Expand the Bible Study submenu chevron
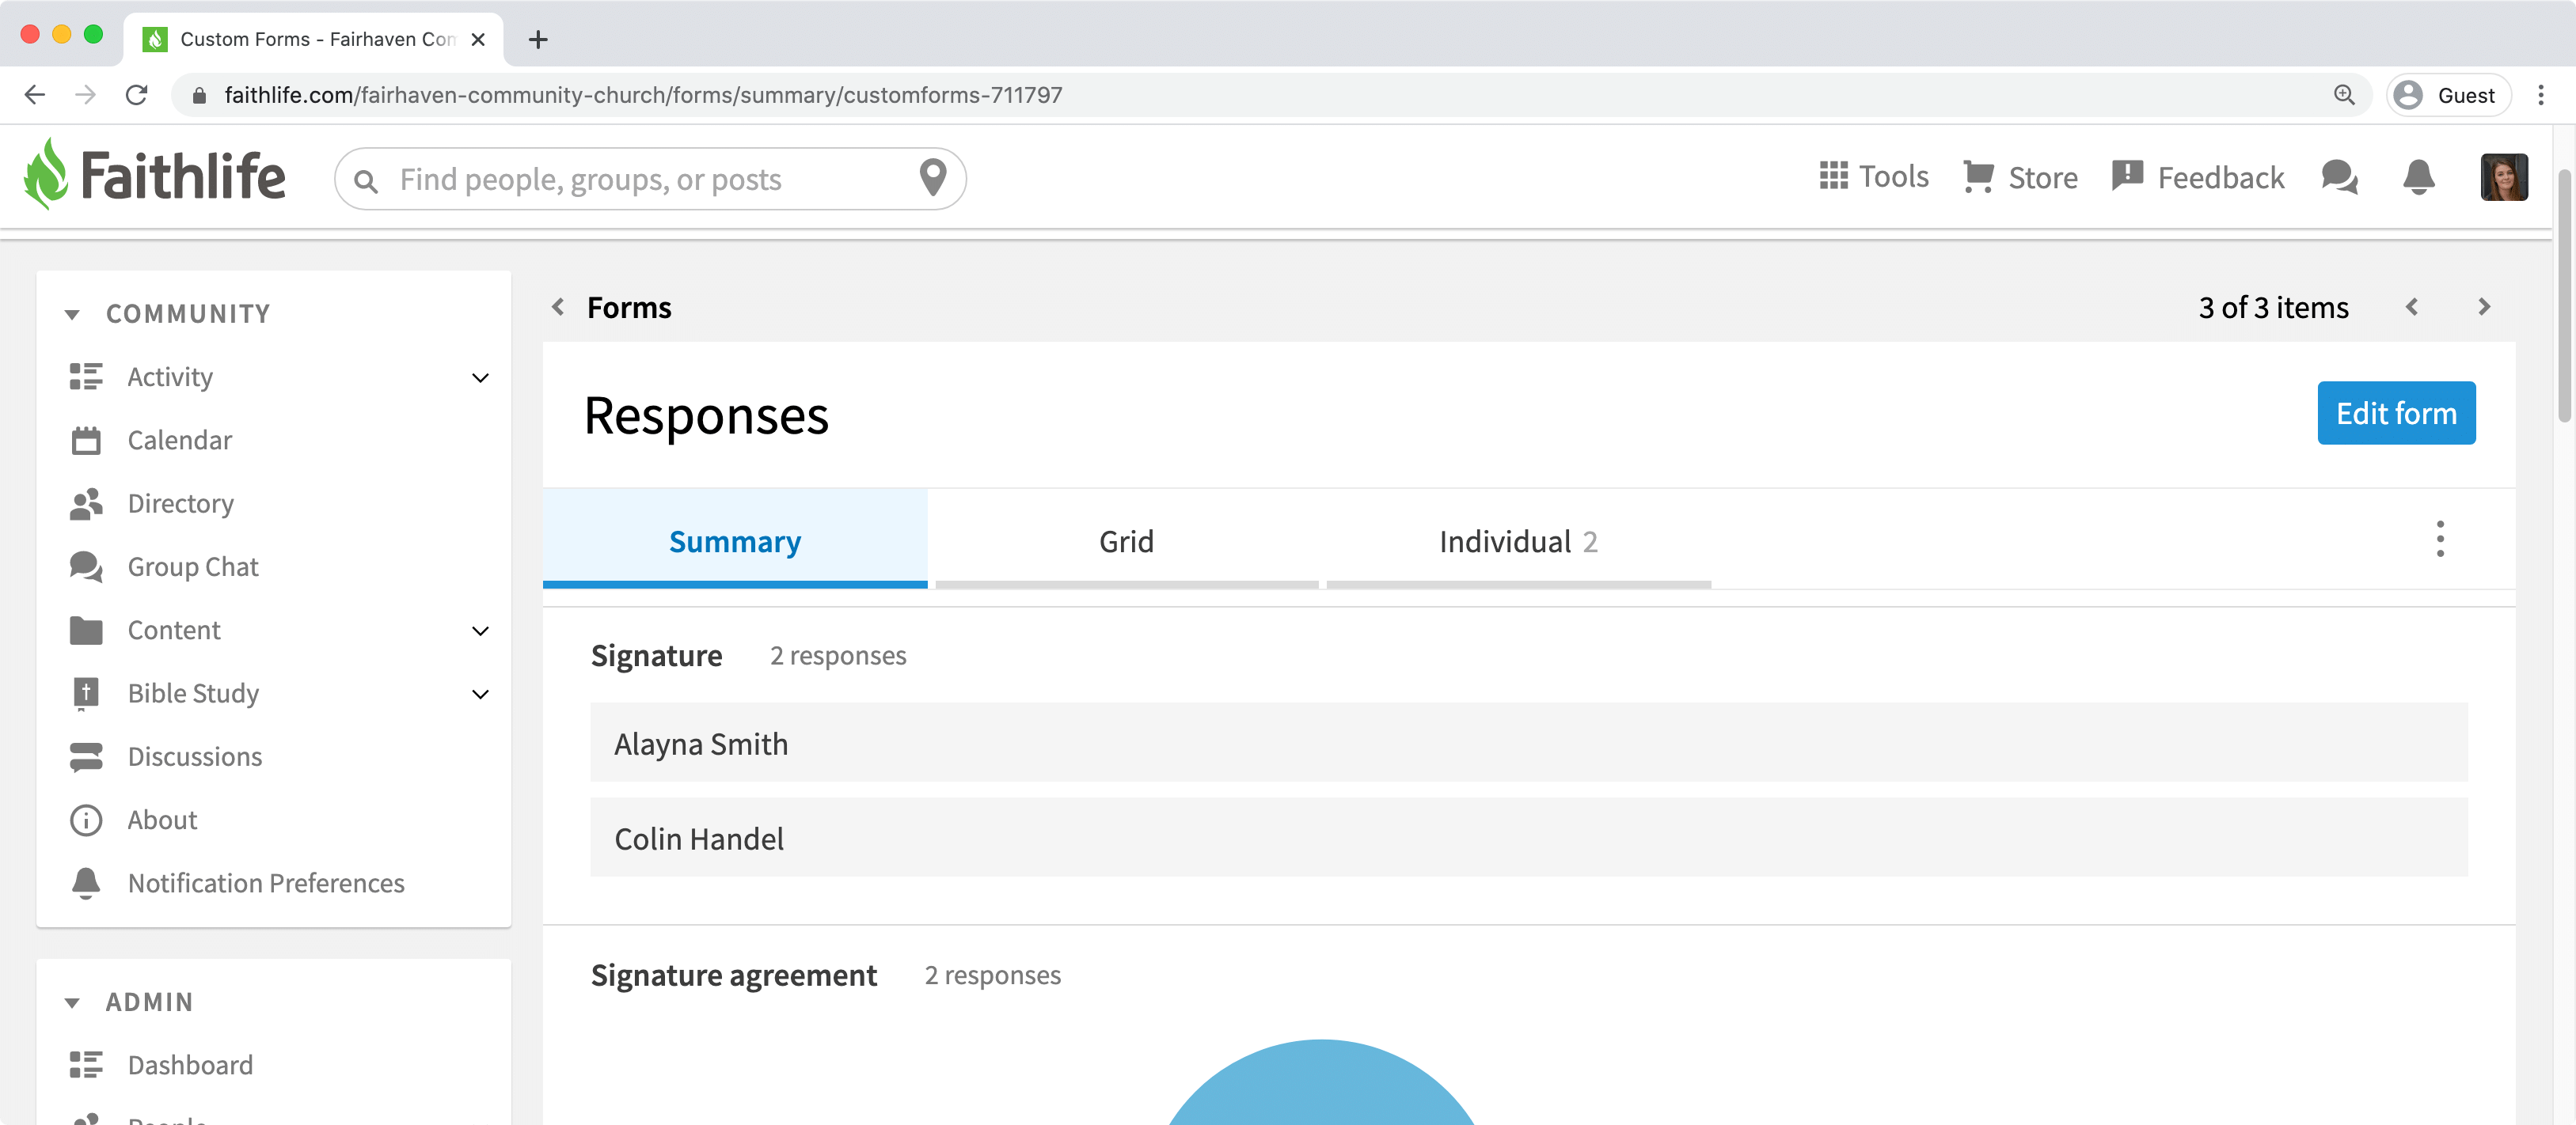 click(480, 695)
